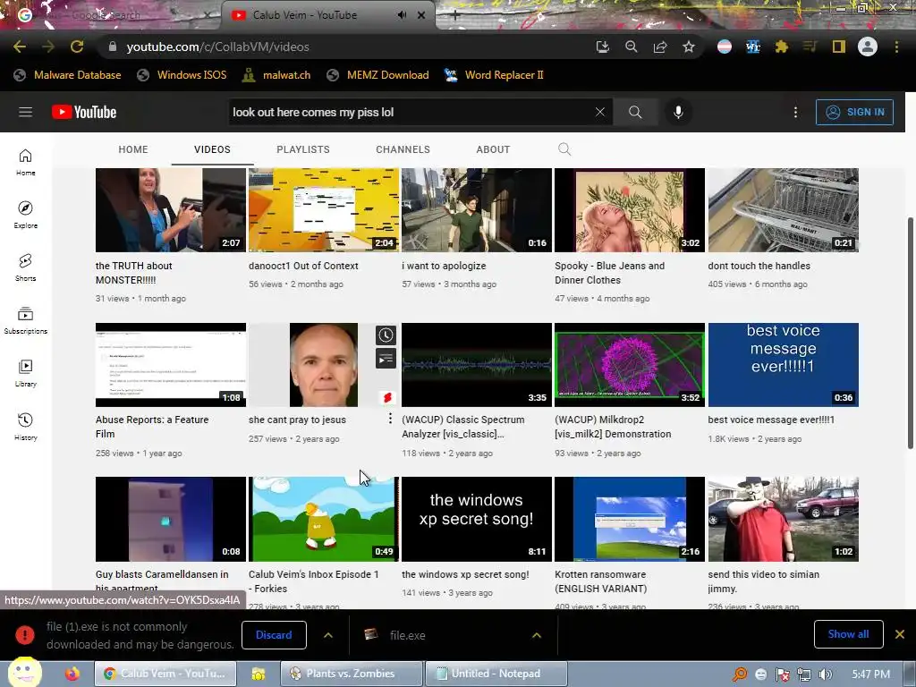Viewport: 916px width, 687px height.
Task: Open the Malware Database bookmark
Action: [x=67, y=75]
